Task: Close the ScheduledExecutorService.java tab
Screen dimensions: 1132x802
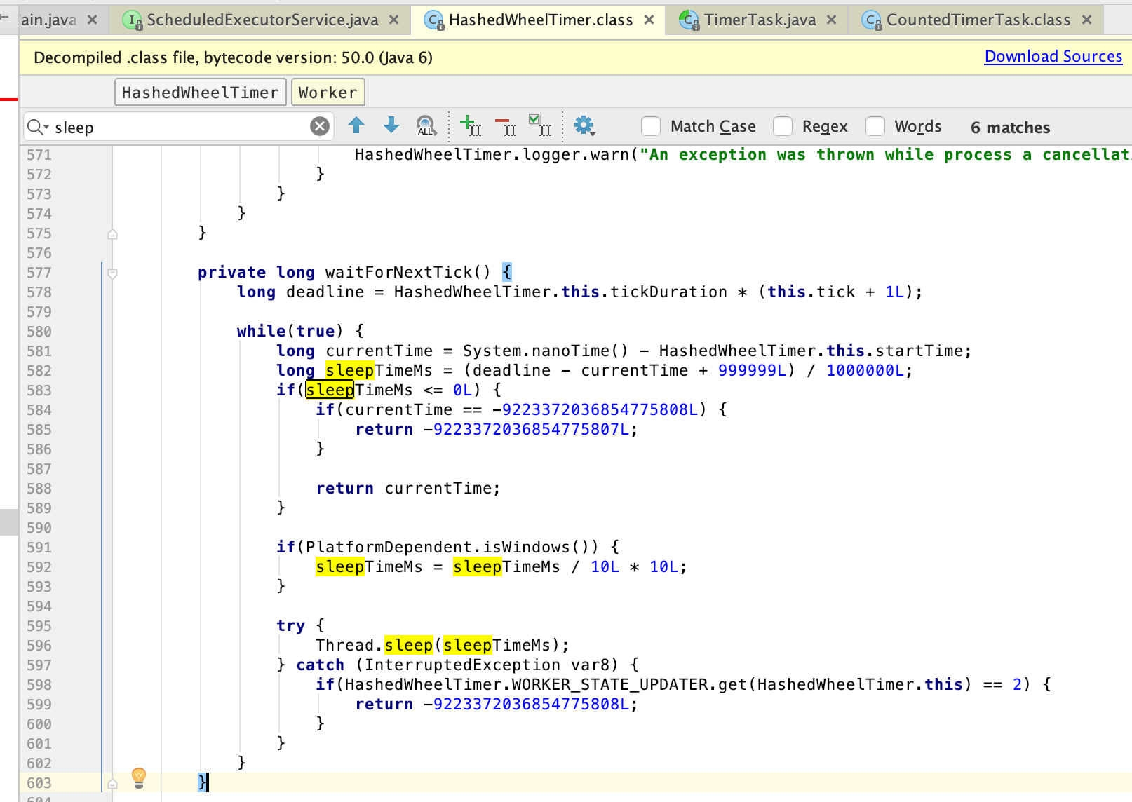Action: pyautogui.click(x=394, y=20)
